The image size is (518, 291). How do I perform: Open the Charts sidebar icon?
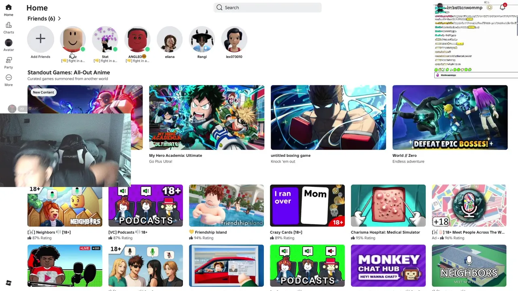(8, 25)
